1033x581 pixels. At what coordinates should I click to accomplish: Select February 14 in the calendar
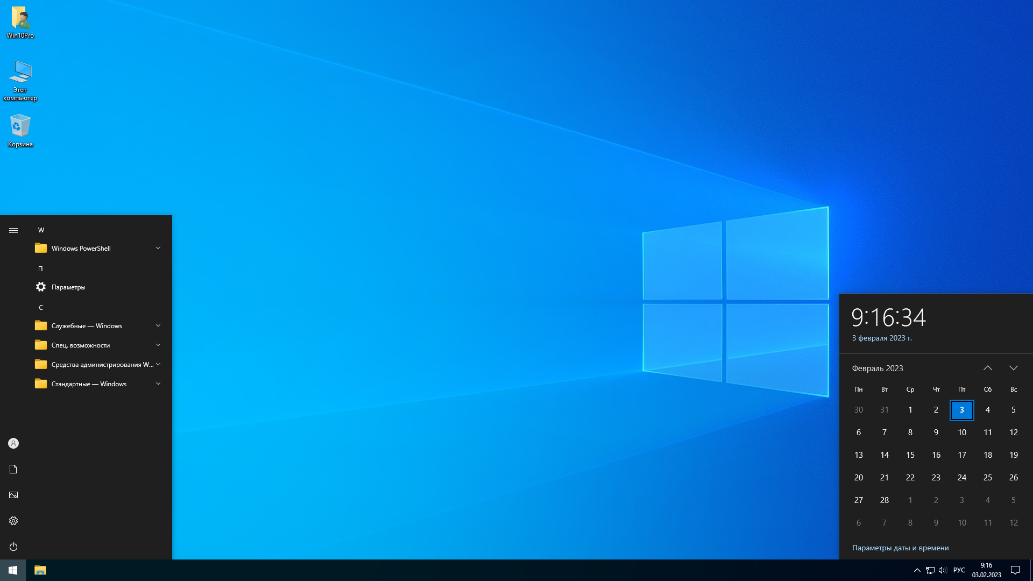point(885,455)
